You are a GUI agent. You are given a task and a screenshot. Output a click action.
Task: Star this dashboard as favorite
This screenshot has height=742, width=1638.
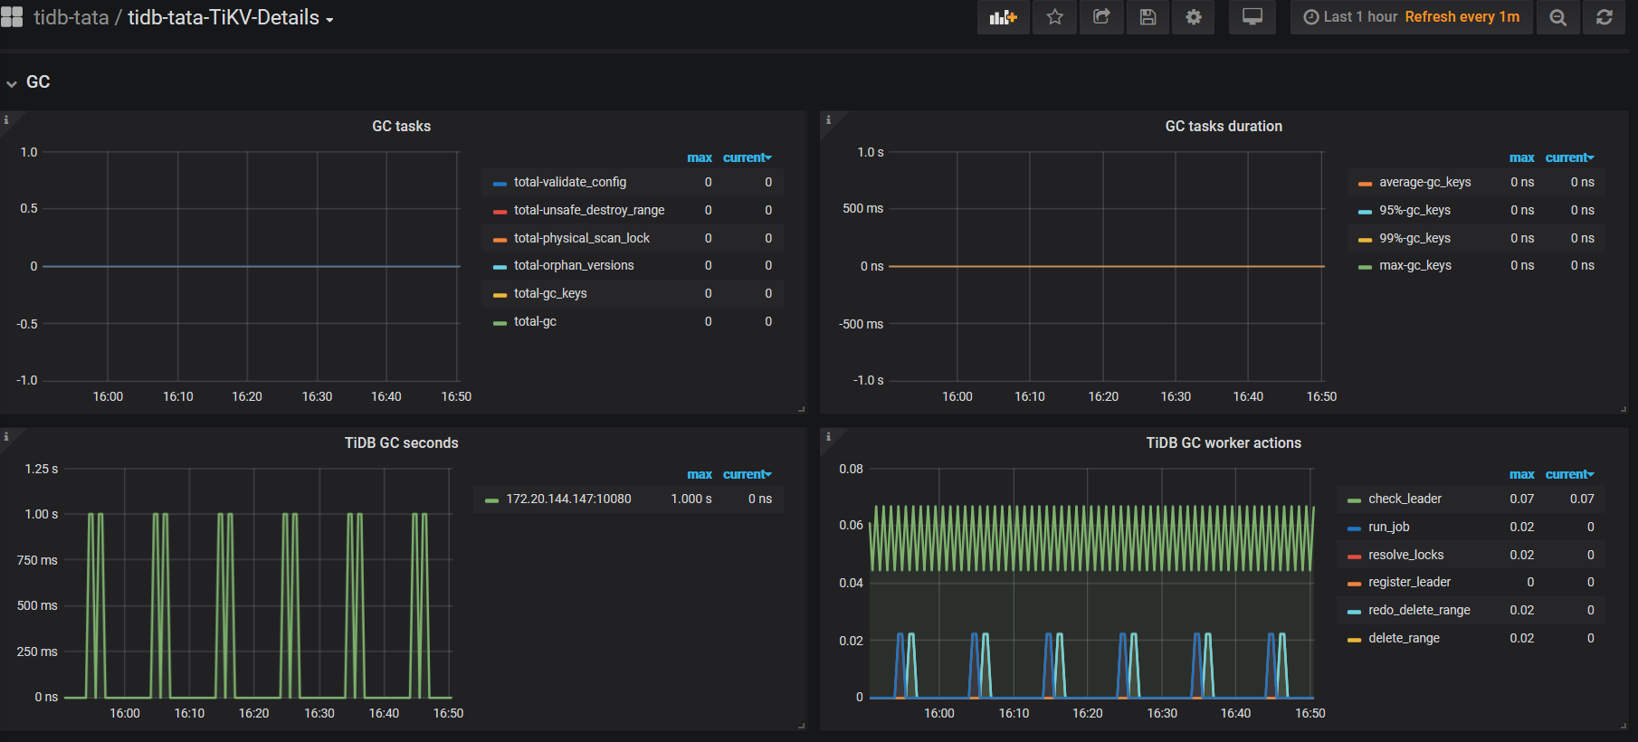click(x=1054, y=17)
